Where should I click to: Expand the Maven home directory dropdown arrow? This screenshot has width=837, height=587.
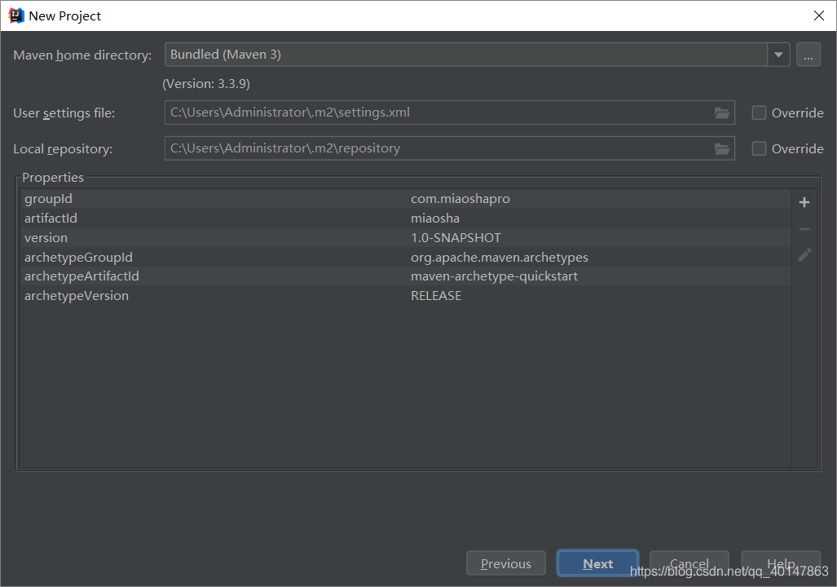tap(778, 55)
